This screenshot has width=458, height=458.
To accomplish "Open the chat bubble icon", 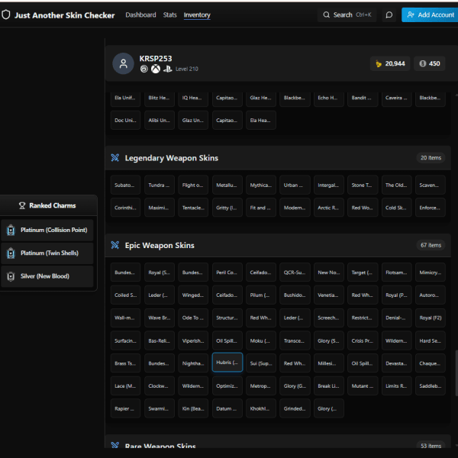I will (x=389, y=15).
